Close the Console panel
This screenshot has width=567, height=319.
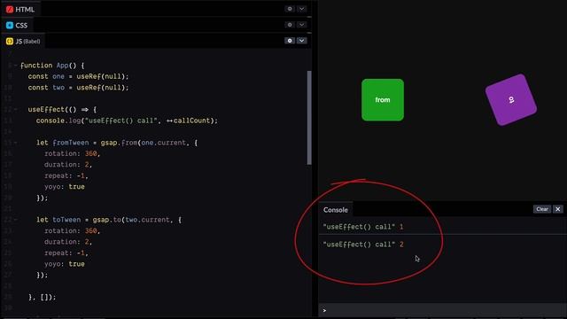558,209
